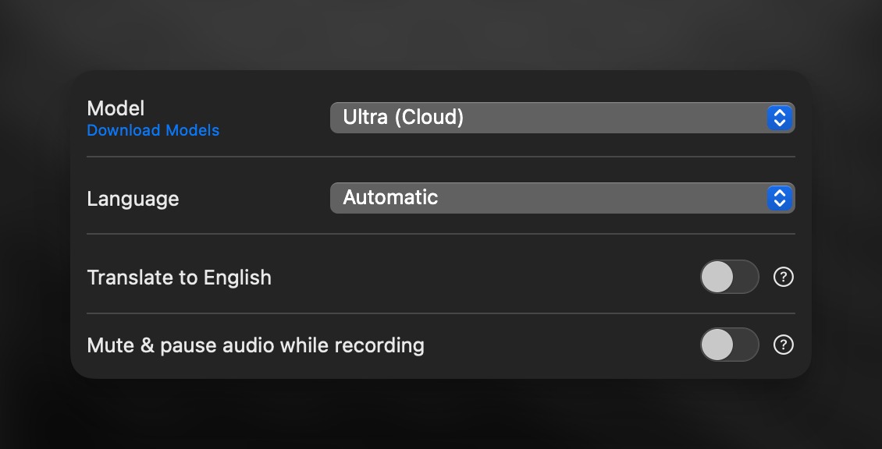This screenshot has height=449, width=882.
Task: Open help for Mute & pause audio
Action: point(783,345)
